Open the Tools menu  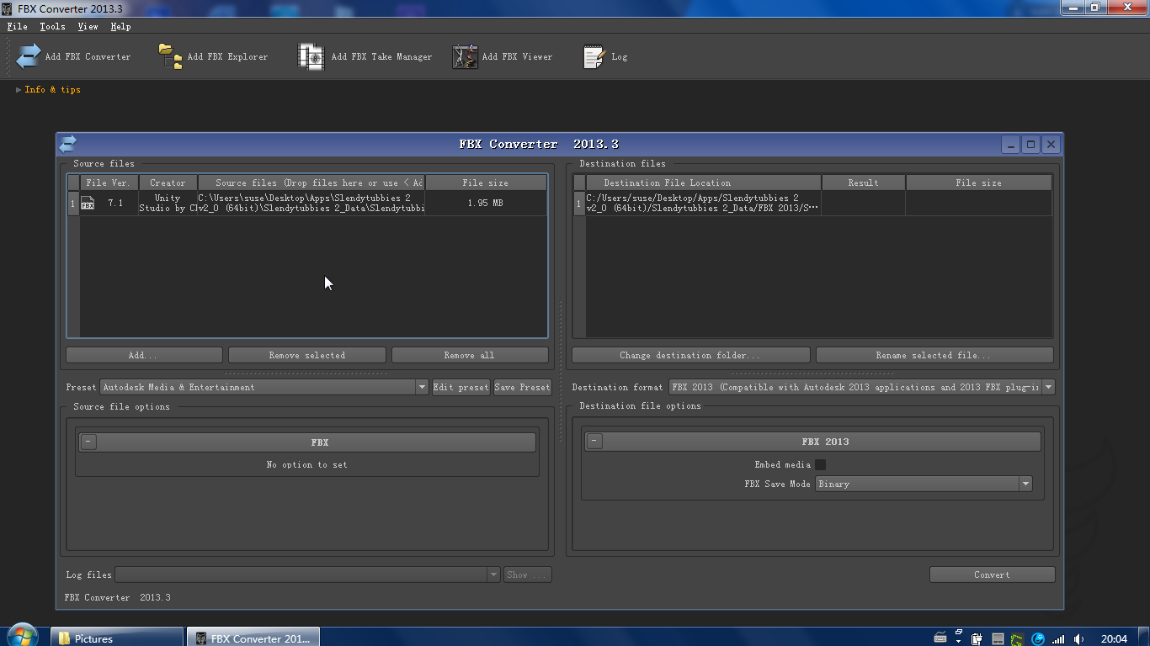click(x=52, y=26)
